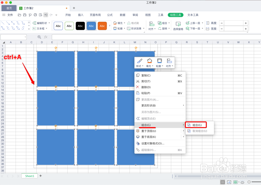Viewport: 261px width, 185px height.
Task: Click the 高度 height input field
Action: 234,23
